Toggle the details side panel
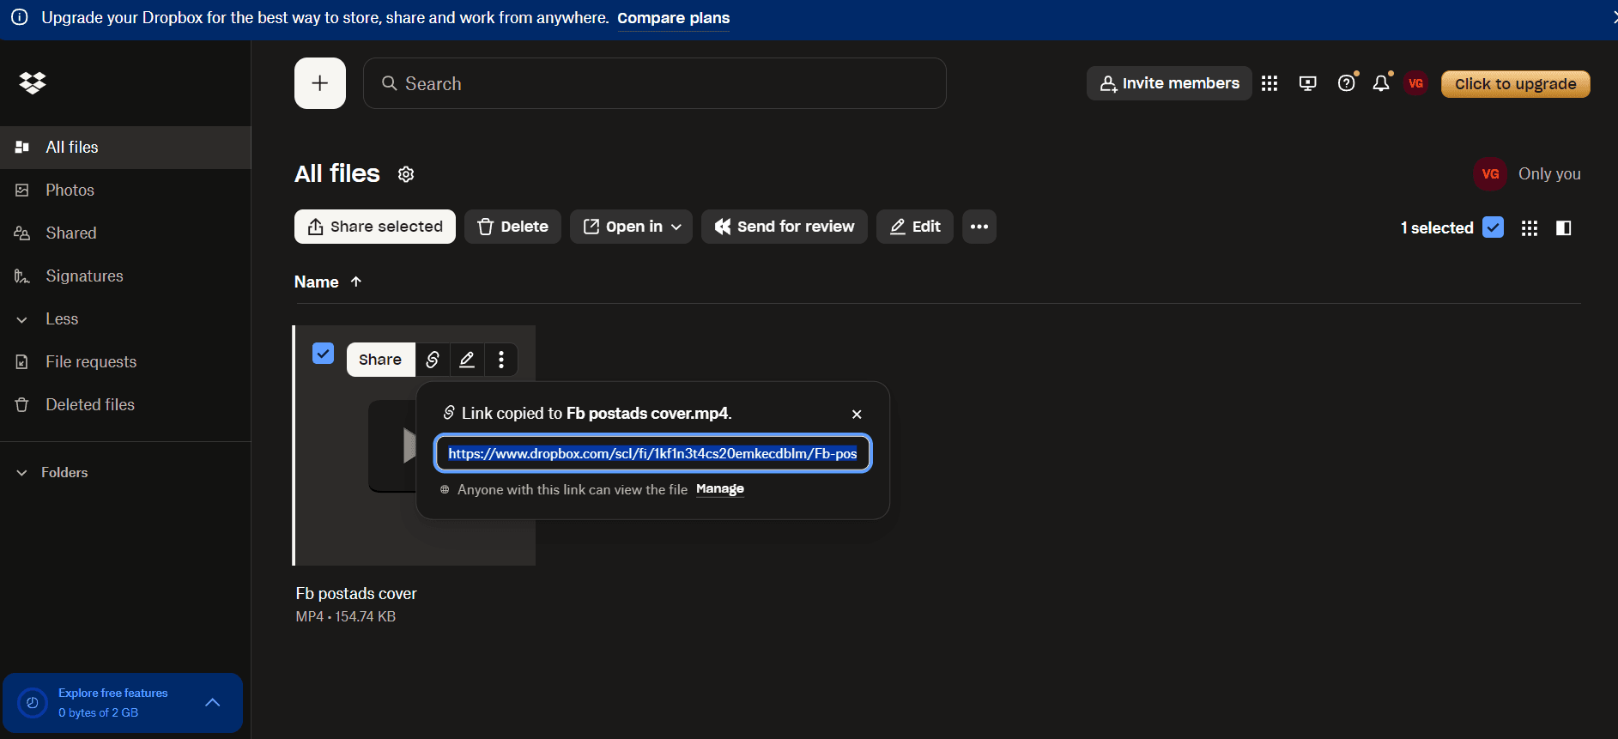 1563,228
